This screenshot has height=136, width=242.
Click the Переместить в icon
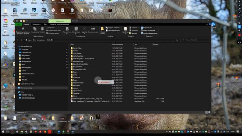tap(67, 29)
